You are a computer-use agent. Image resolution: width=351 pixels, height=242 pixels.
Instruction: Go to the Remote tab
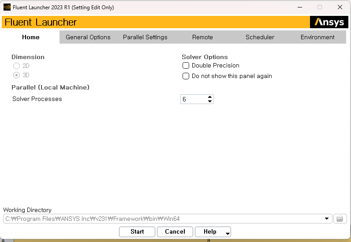pyautogui.click(x=202, y=37)
